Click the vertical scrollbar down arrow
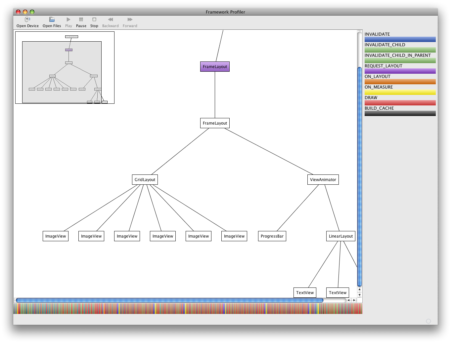Viewport: 451px width, 343px height. pos(360,295)
